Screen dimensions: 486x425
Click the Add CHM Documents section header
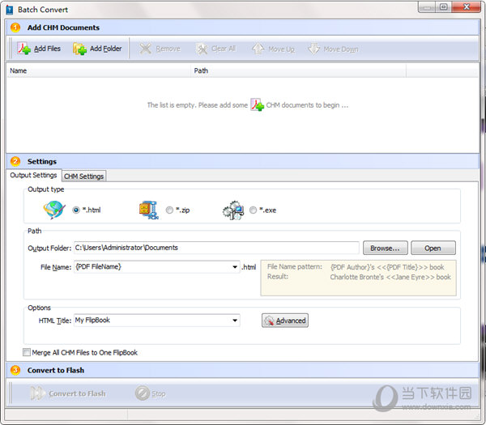(242, 28)
